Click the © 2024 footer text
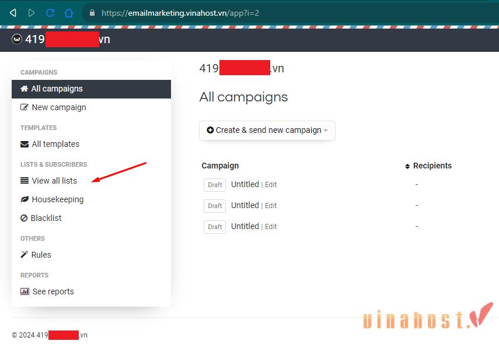 50,335
